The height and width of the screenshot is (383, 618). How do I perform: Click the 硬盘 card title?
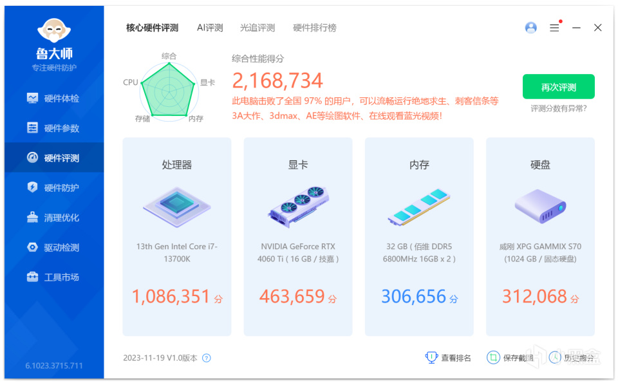point(540,165)
